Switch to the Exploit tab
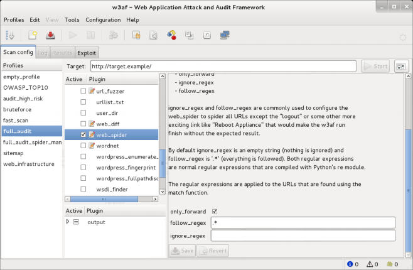The height and width of the screenshot is (270, 413). pyautogui.click(x=87, y=53)
